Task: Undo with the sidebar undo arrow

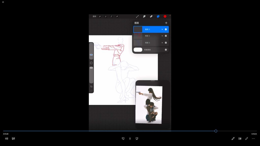Action: [x=91, y=87]
